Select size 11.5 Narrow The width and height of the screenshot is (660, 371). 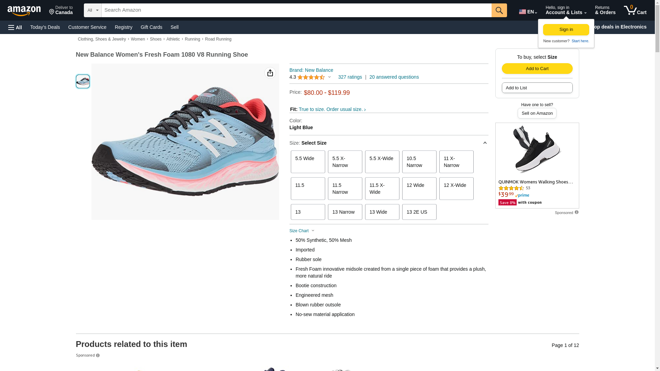point(345,189)
